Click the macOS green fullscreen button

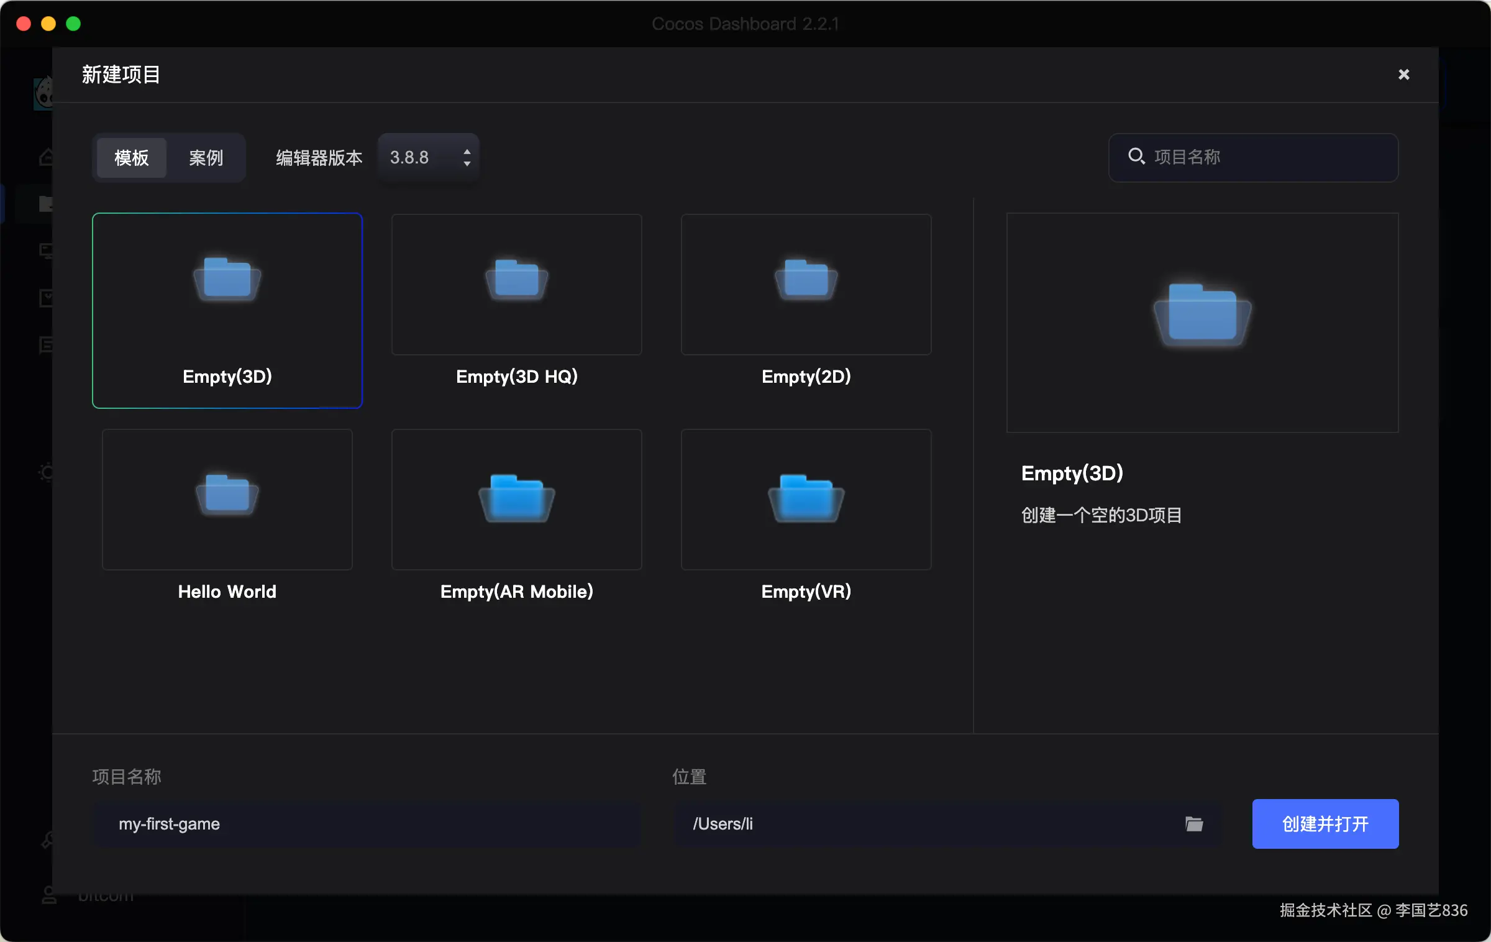coord(73,24)
